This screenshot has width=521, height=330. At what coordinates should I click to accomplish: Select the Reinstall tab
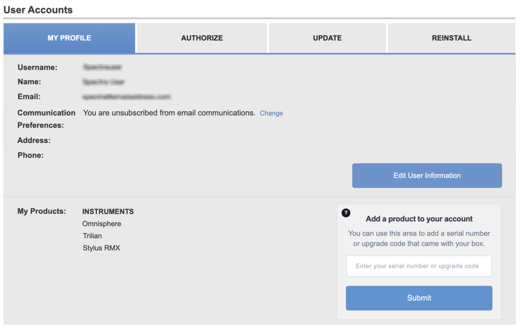452,38
